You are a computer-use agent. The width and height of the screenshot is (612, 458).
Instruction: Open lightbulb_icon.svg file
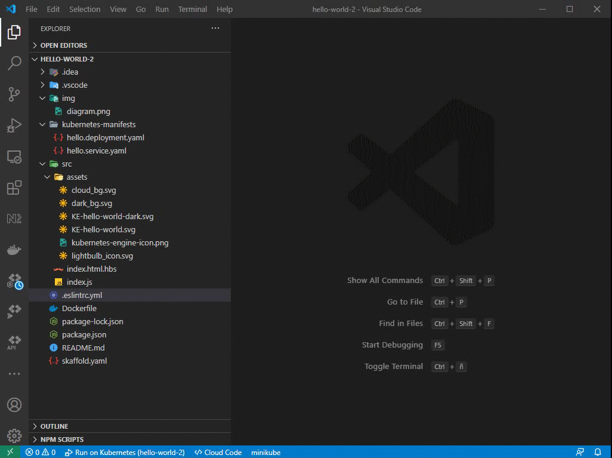(x=129, y=256)
